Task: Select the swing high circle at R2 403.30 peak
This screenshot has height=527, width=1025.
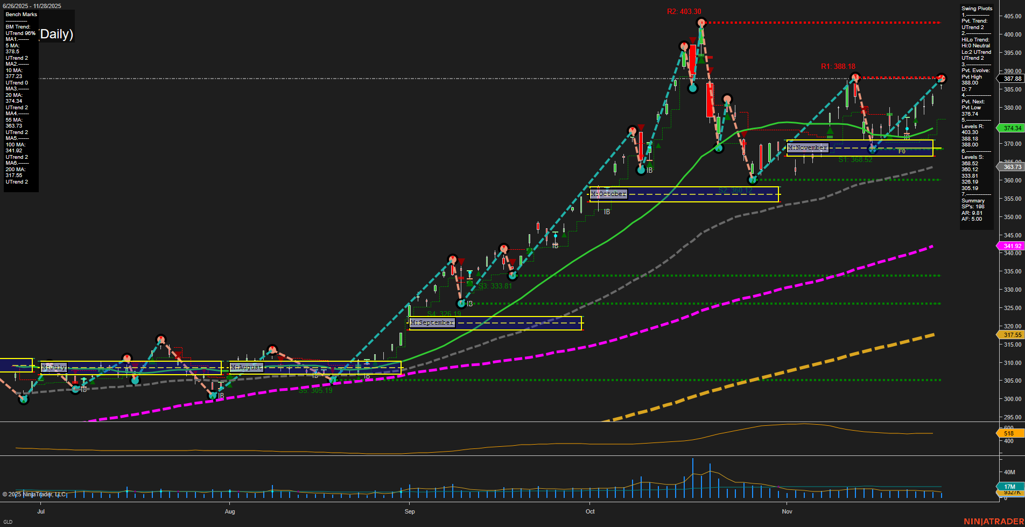Action: 701,22
